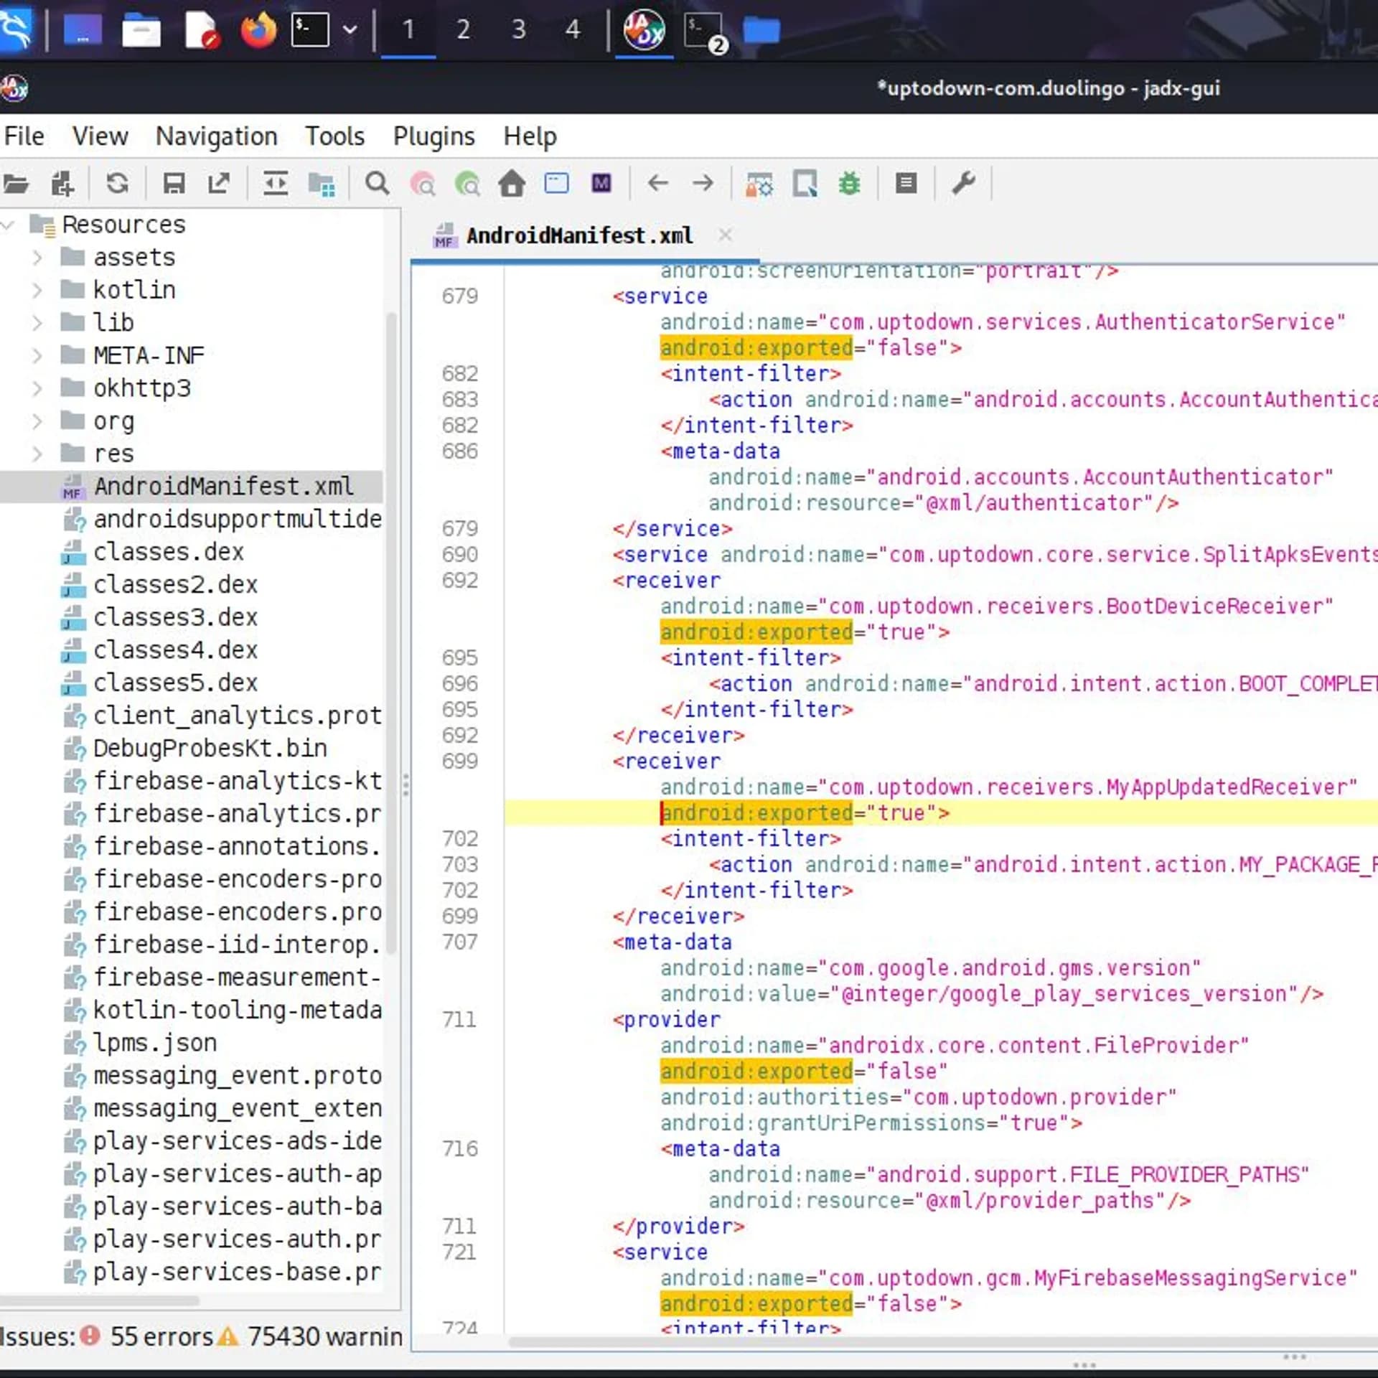
Task: Select the AndroidManifest.xml editor tab
Action: pyautogui.click(x=580, y=235)
